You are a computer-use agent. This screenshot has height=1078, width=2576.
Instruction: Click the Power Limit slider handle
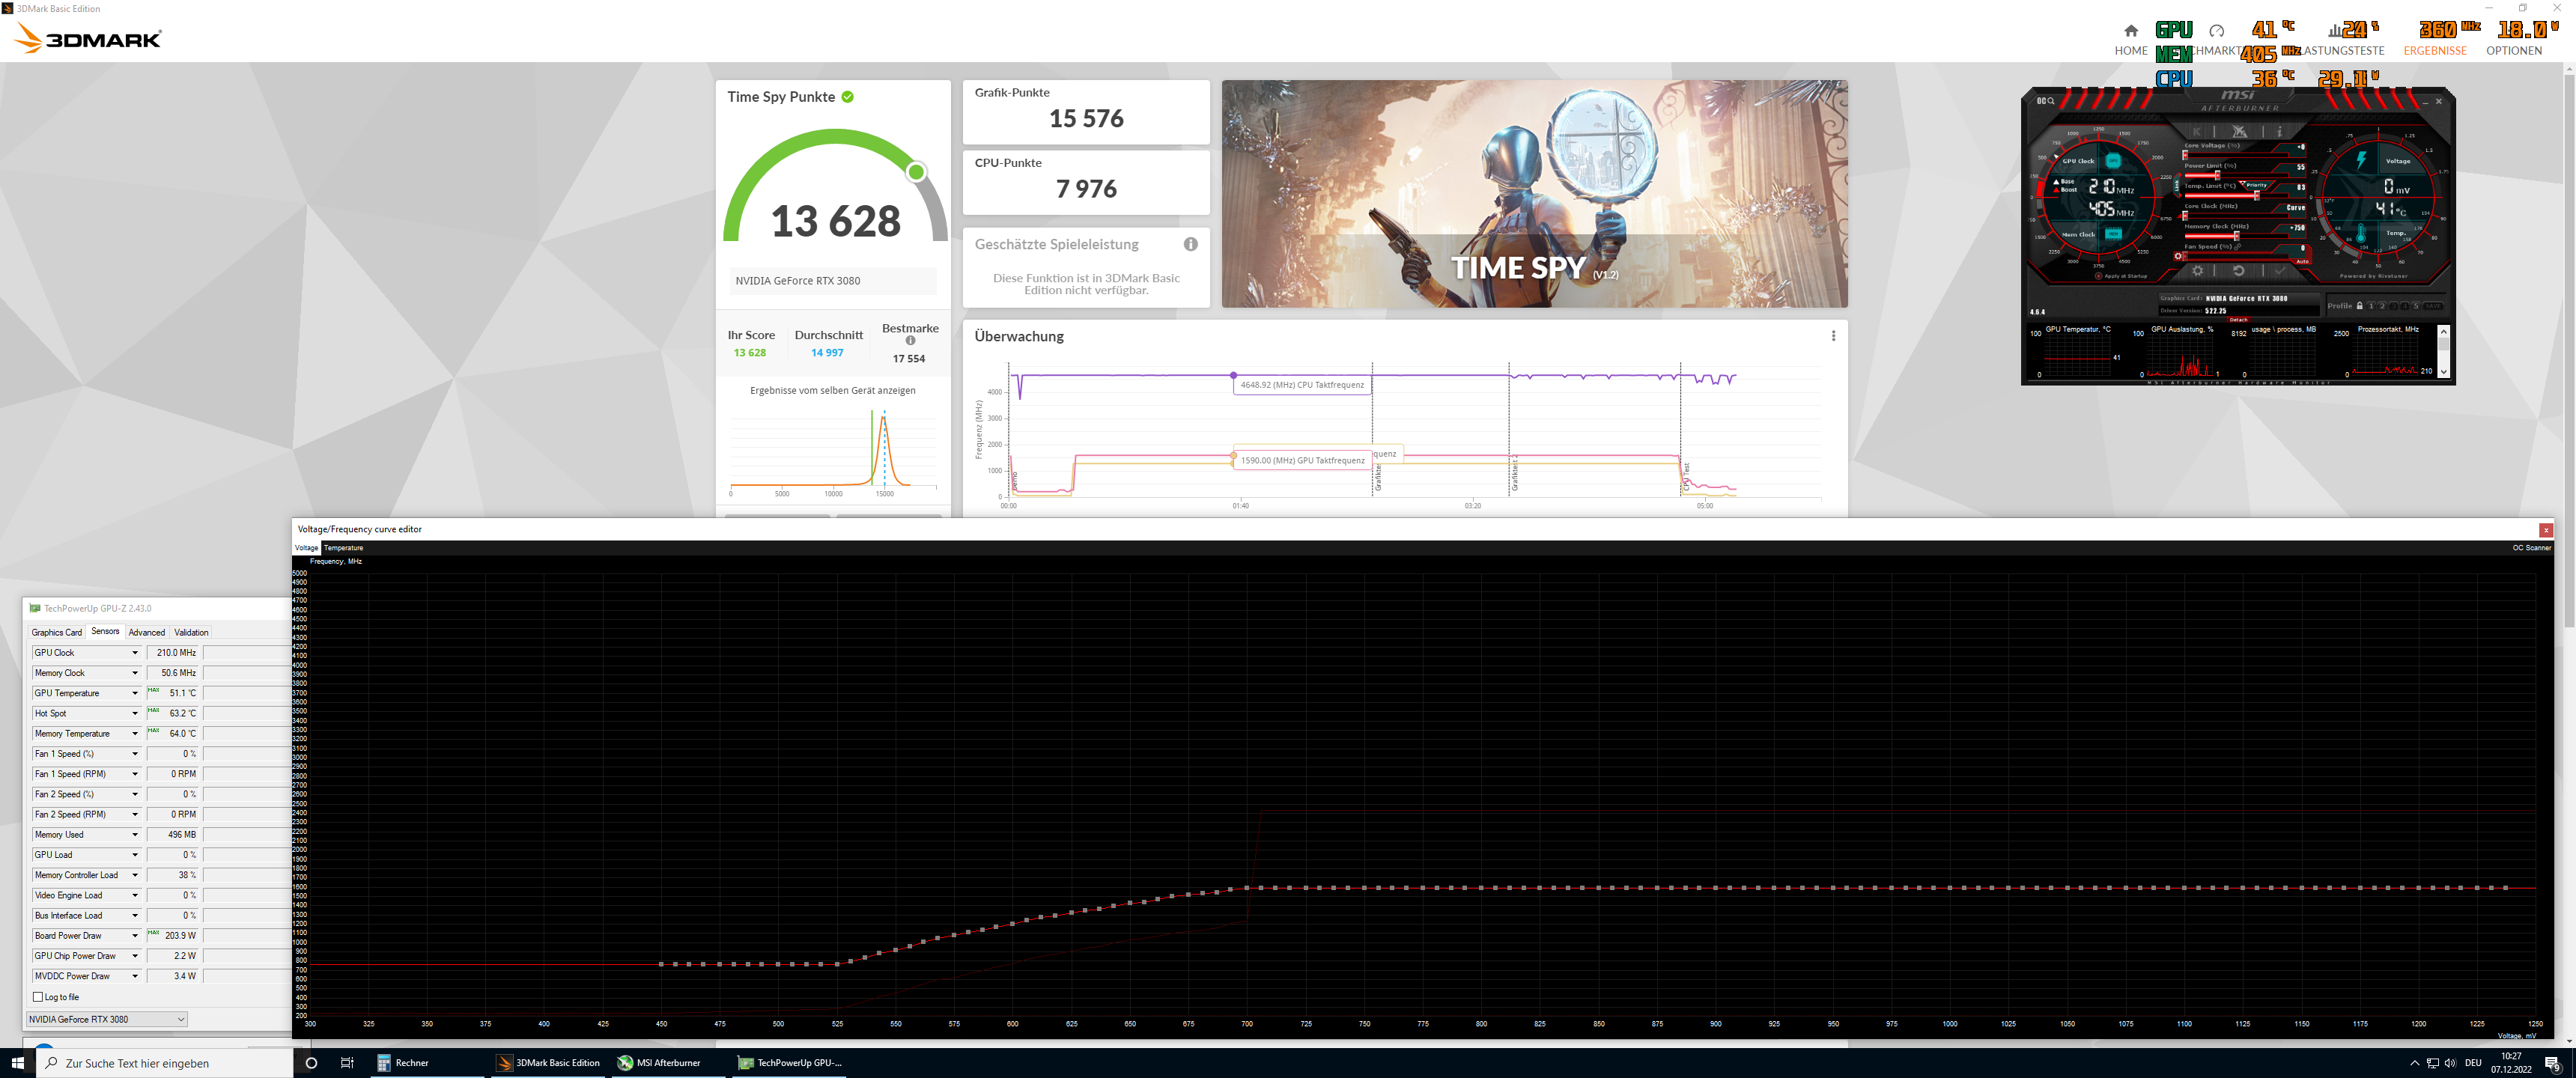[x=2217, y=175]
